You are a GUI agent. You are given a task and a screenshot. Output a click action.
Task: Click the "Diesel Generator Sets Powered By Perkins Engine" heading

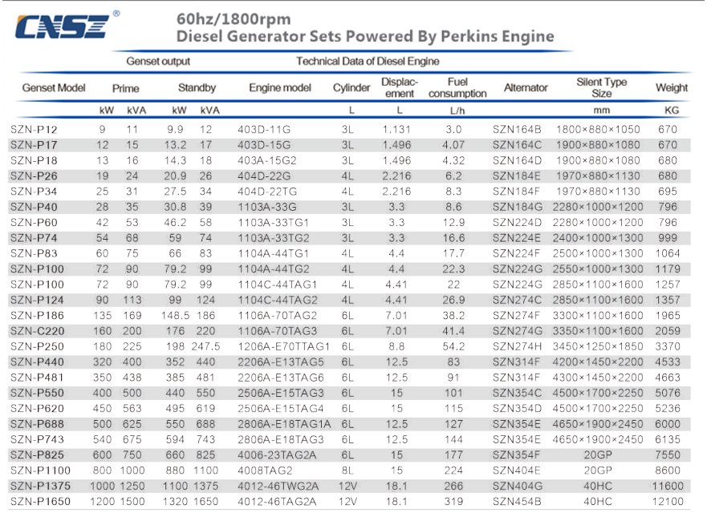coord(365,36)
